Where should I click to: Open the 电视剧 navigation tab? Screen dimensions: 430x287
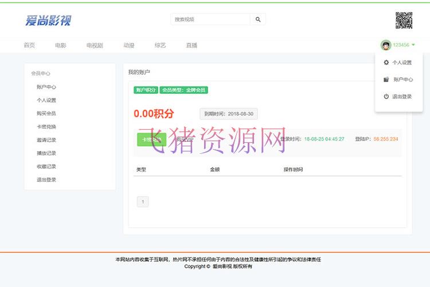pos(95,45)
